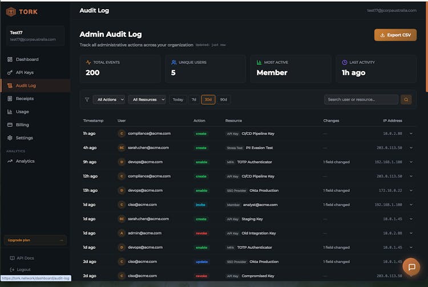Click the API Keys key icon
428x287 pixels.
(x=10, y=72)
